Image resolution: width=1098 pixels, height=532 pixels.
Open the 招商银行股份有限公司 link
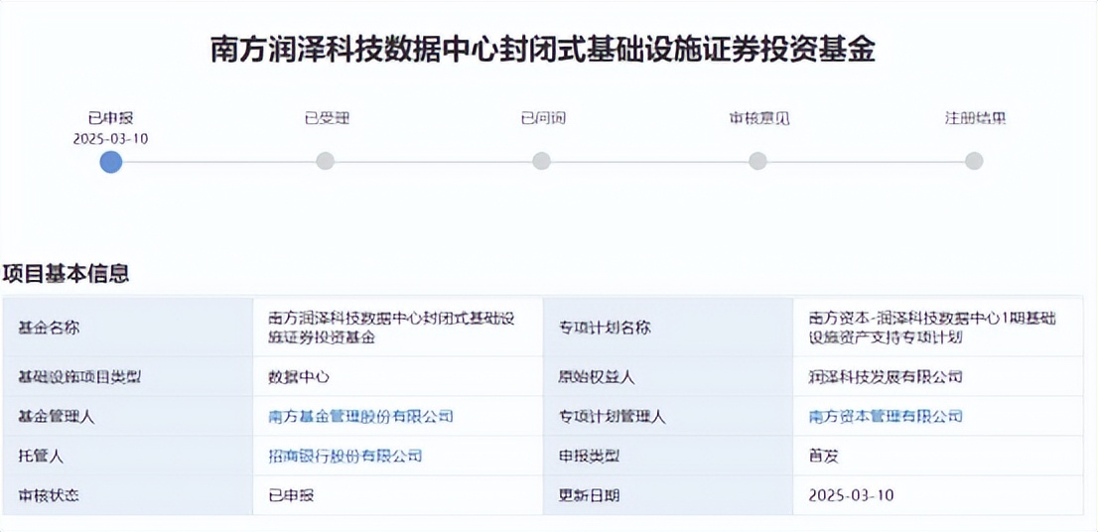coord(345,457)
